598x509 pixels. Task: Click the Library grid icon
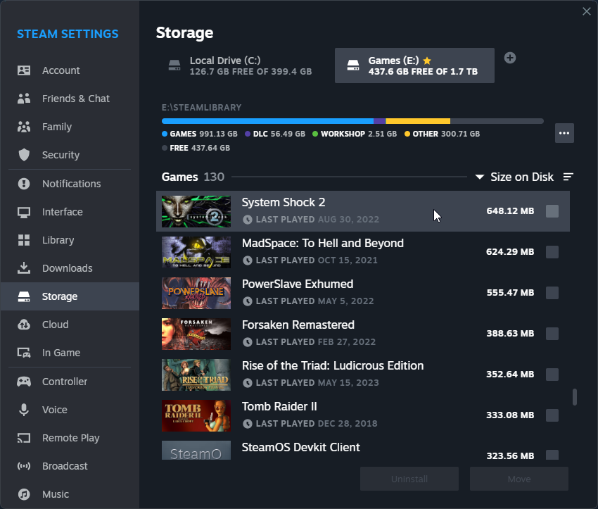[24, 240]
